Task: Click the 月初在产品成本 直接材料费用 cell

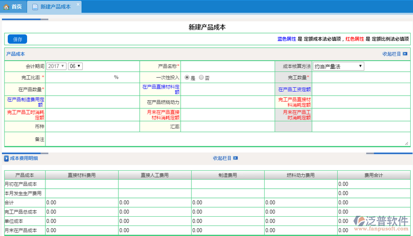Action: click(x=81, y=184)
